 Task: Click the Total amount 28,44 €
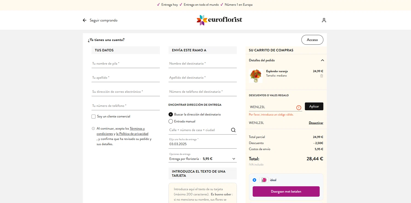pyautogui.click(x=315, y=159)
